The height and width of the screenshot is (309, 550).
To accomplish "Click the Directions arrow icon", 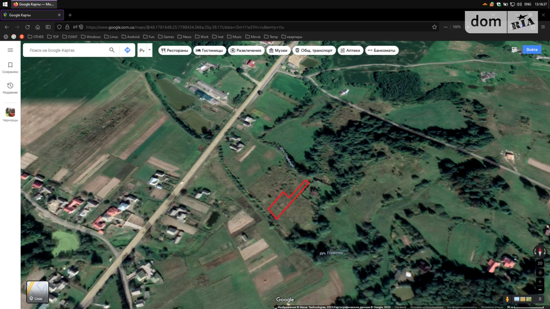I will click(127, 50).
